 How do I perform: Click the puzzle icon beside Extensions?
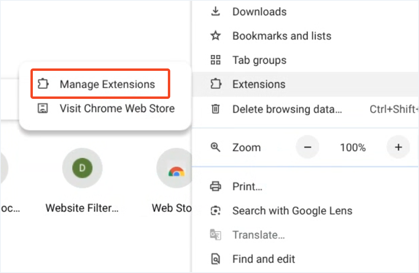pyautogui.click(x=216, y=84)
